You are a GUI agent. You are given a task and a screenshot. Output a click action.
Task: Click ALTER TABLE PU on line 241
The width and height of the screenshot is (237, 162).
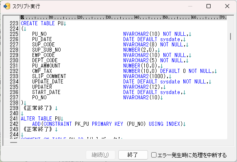[x=41, y=118]
